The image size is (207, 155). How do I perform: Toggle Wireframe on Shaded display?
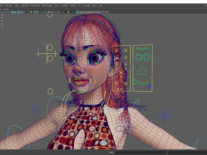(18, 12)
